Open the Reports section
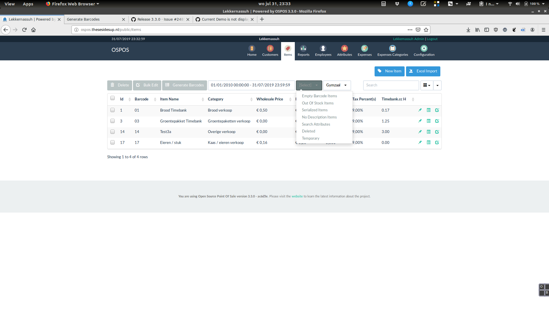This screenshot has width=549, height=309. pyautogui.click(x=303, y=51)
